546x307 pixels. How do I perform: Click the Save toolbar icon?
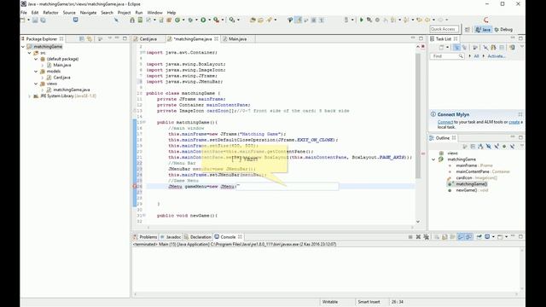coord(35,20)
